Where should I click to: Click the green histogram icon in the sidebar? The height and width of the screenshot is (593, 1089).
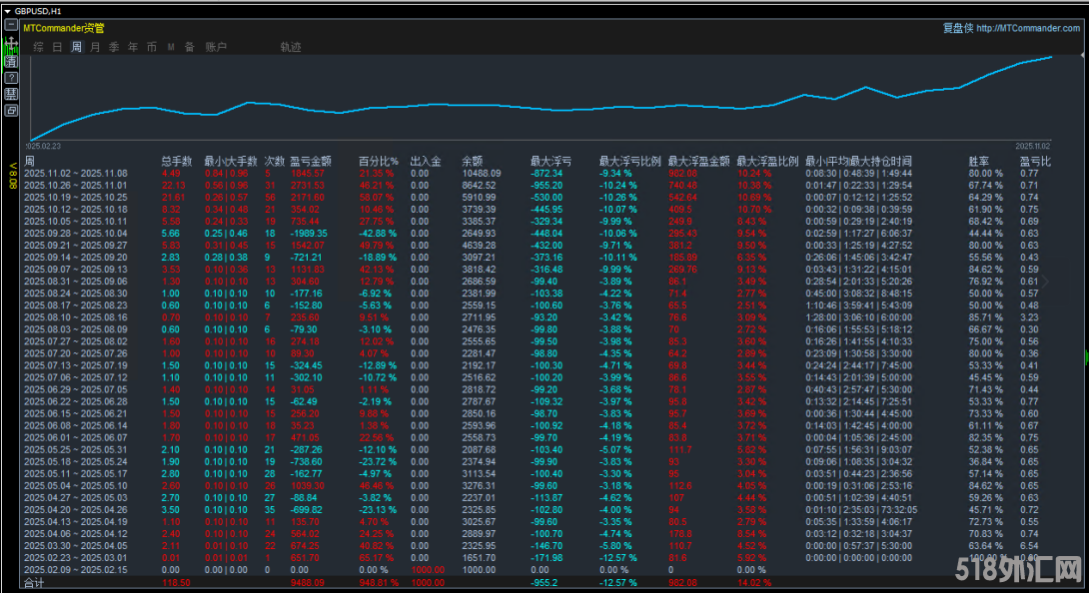5,50
